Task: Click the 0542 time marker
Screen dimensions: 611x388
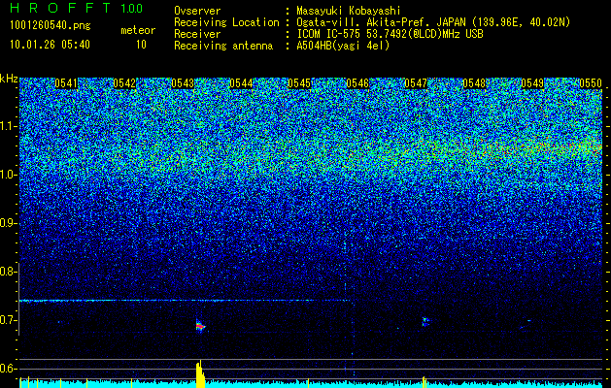Action: pyautogui.click(x=124, y=83)
